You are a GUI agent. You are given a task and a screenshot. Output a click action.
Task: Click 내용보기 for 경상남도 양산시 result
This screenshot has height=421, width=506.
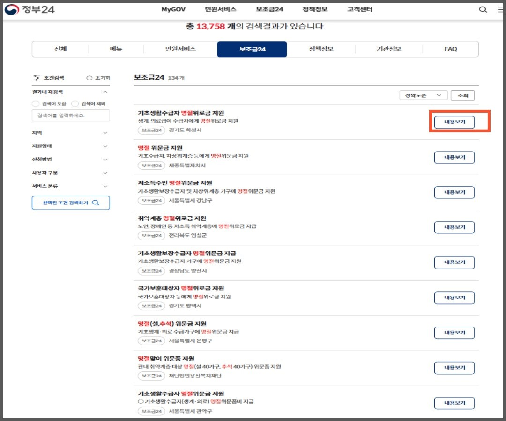[454, 262]
